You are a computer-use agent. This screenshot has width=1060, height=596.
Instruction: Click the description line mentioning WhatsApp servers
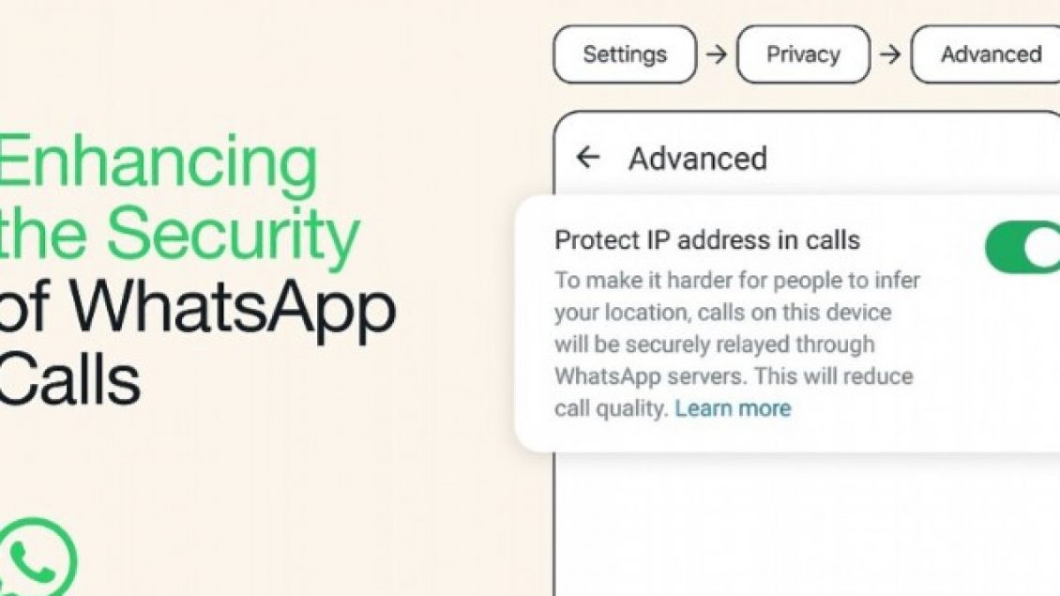pos(734,376)
